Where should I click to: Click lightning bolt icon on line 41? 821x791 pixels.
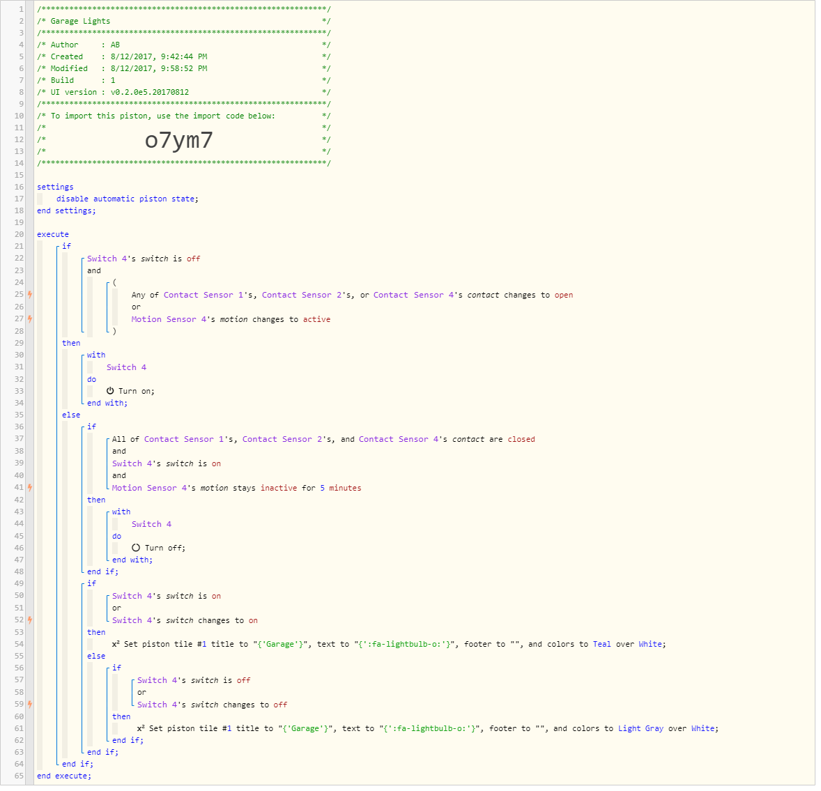tap(30, 489)
